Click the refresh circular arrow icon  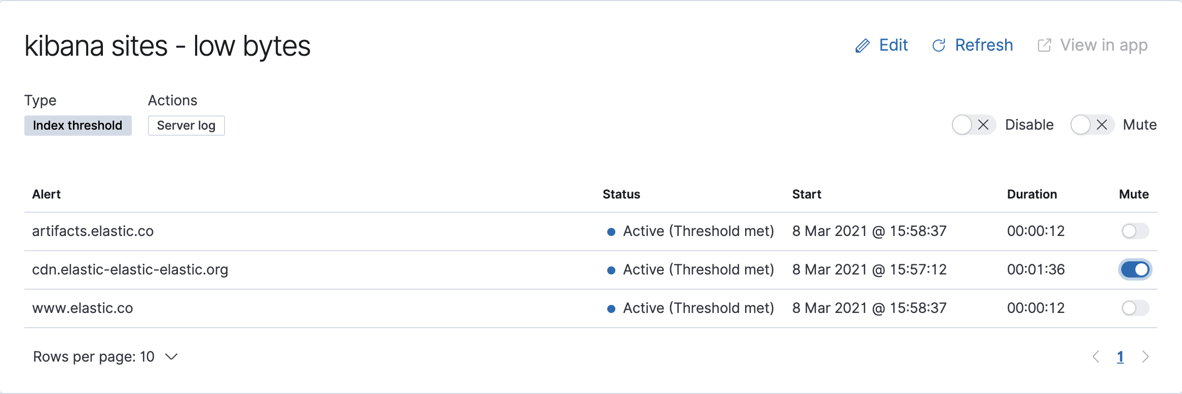coord(940,45)
